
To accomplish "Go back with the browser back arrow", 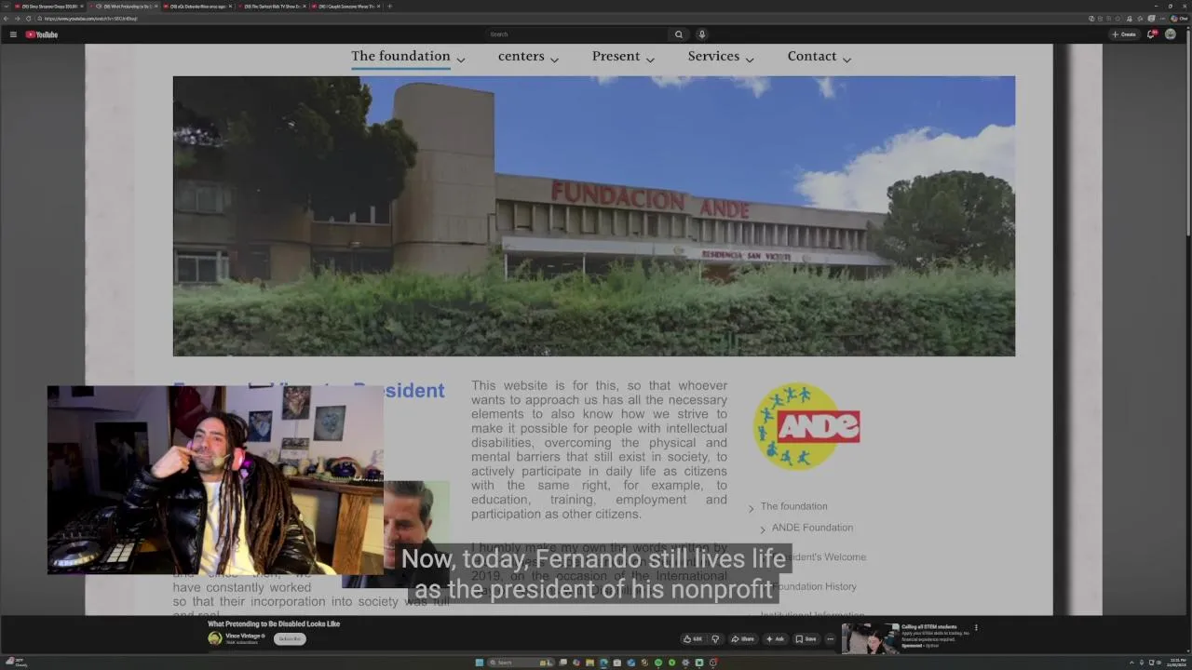I will click(x=7, y=19).
